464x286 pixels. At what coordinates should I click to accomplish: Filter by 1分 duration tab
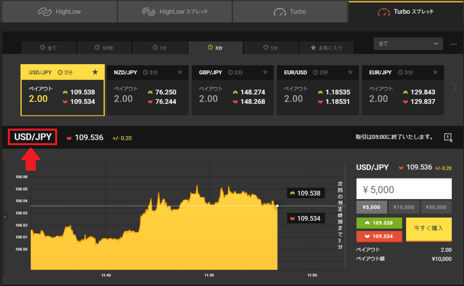coord(160,48)
